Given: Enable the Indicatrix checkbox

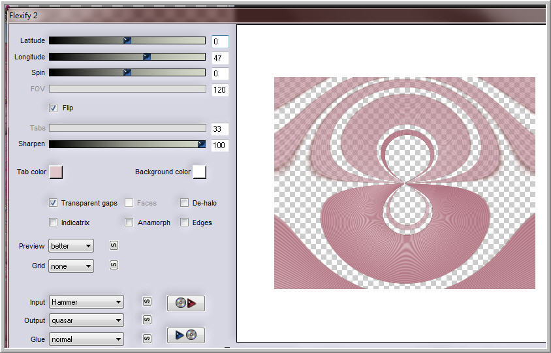Looking at the screenshot, I should point(53,223).
